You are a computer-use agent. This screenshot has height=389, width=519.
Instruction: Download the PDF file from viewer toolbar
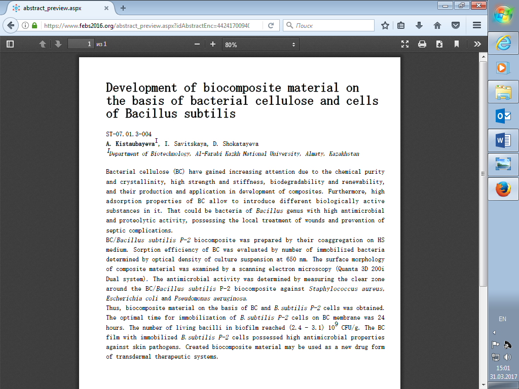[x=439, y=45]
